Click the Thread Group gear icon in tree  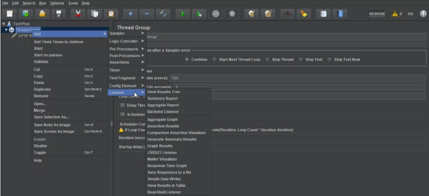click(x=12, y=30)
